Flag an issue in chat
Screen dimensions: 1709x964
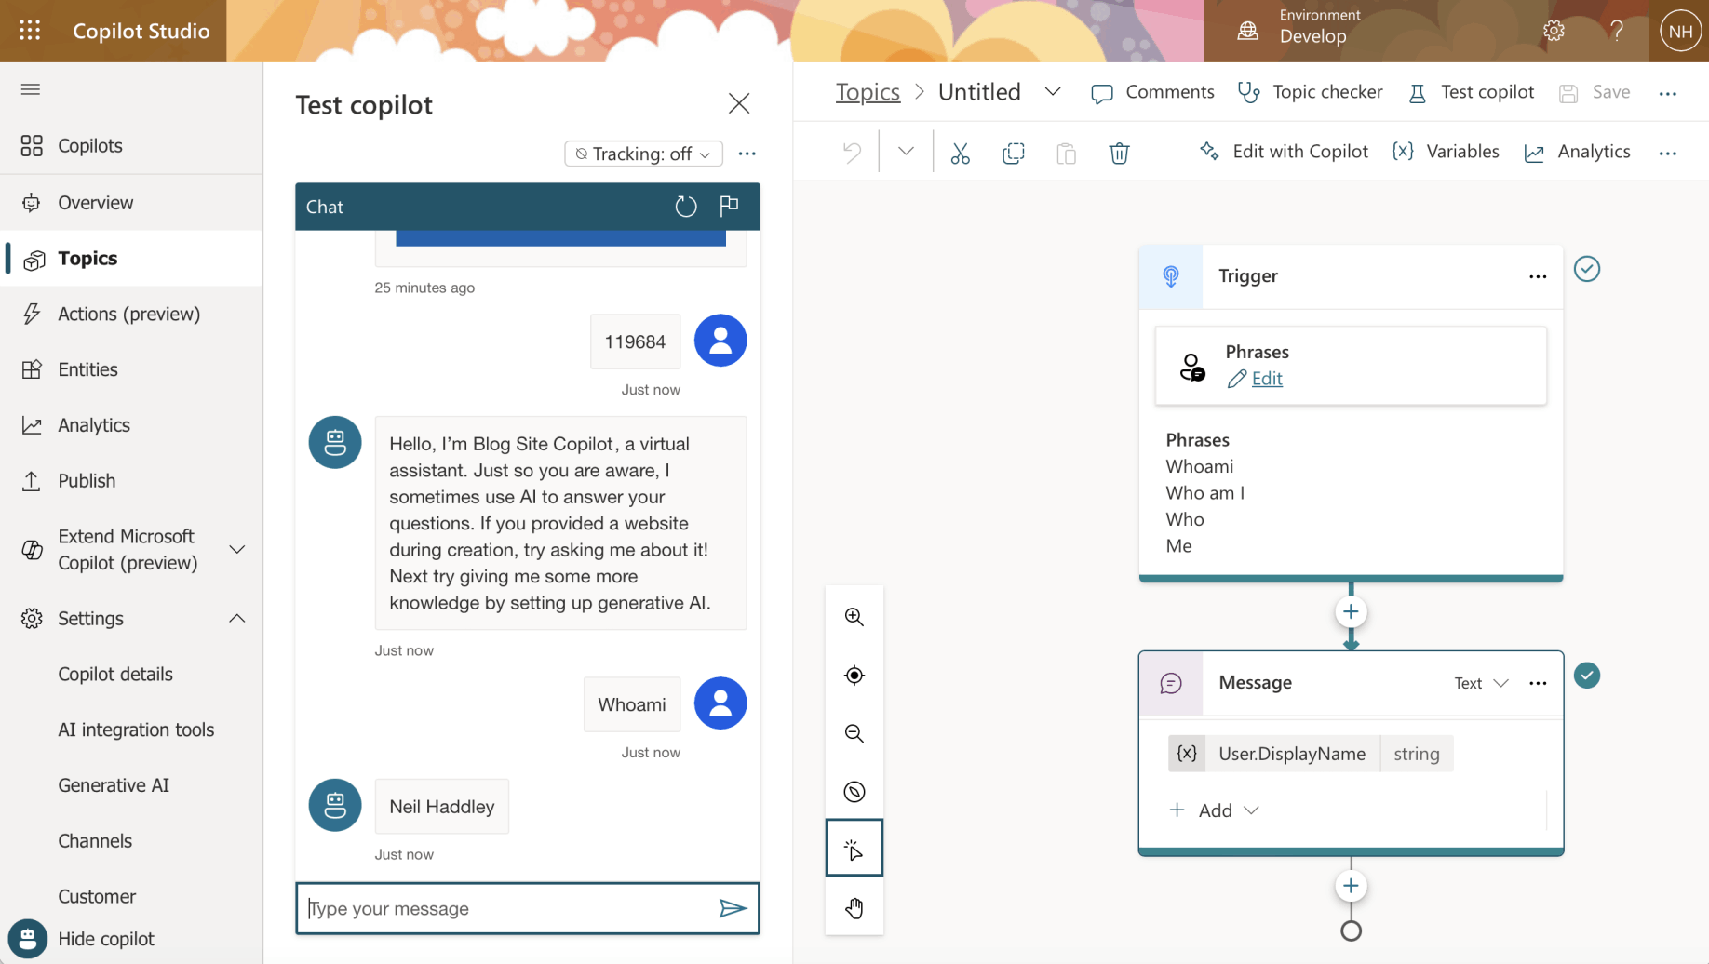[729, 206]
